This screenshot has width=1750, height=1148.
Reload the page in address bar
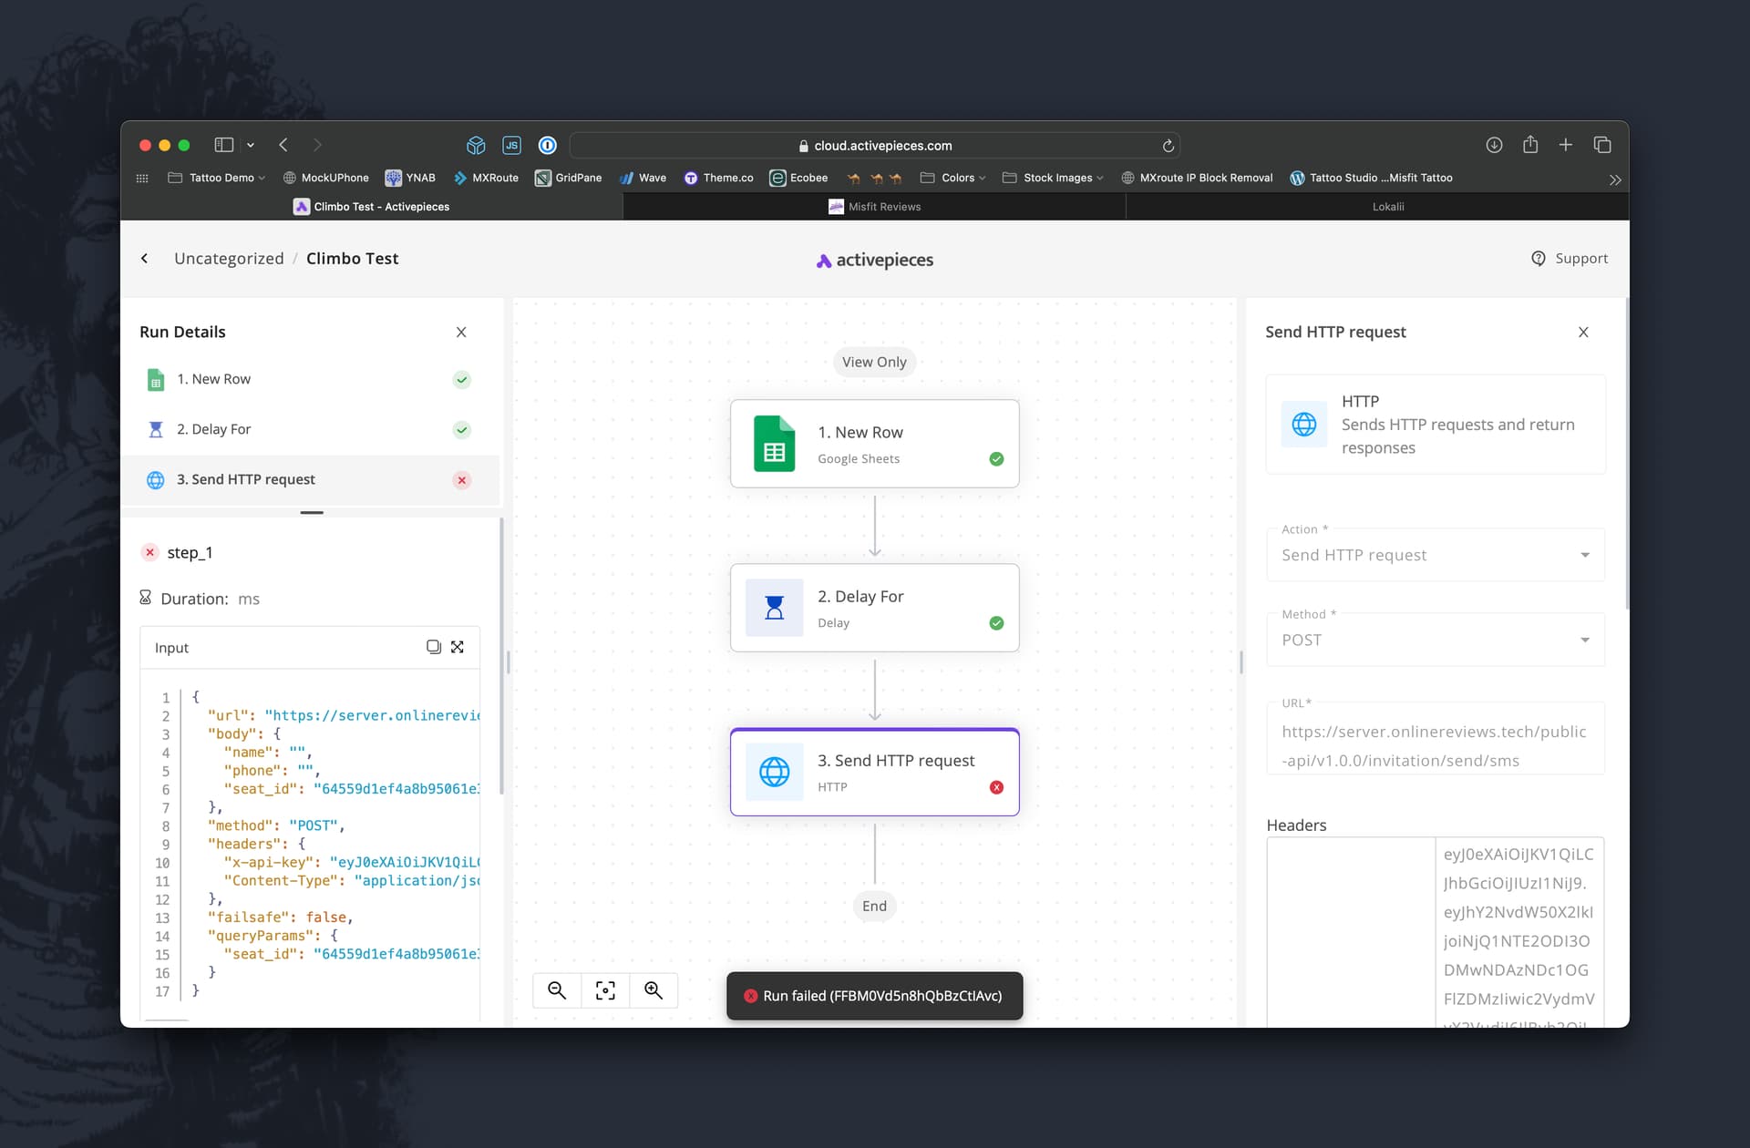[x=1168, y=146]
